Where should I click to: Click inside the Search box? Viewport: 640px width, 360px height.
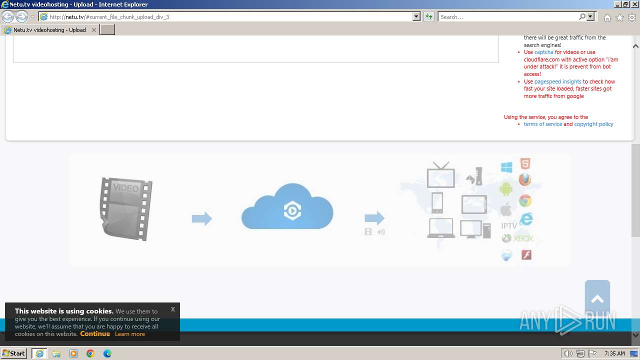pyautogui.click(x=507, y=17)
